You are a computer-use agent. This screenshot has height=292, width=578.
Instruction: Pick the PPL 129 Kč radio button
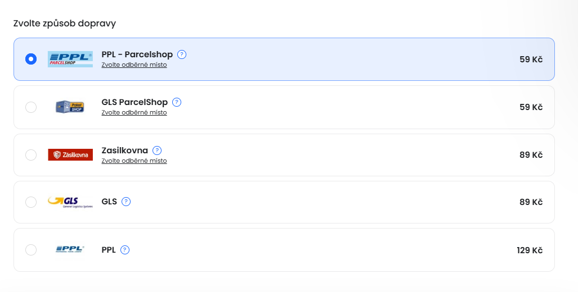pyautogui.click(x=31, y=250)
